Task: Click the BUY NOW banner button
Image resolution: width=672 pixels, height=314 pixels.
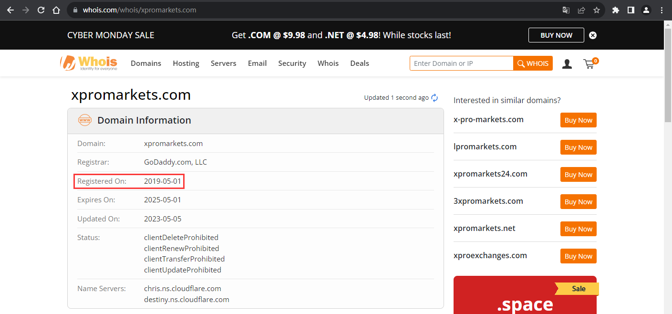Action: click(556, 35)
